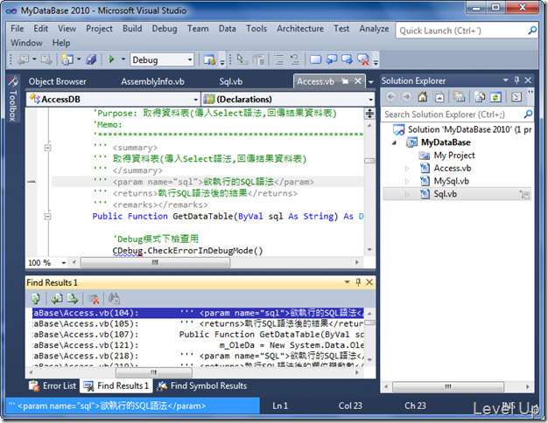Click the Solution Explorer Forward arrow
Screen dimensions: 548x423
(406, 97)
